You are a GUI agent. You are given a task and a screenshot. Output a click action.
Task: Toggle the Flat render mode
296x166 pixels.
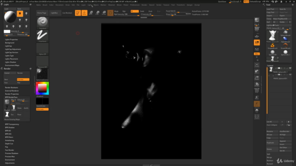(23, 83)
